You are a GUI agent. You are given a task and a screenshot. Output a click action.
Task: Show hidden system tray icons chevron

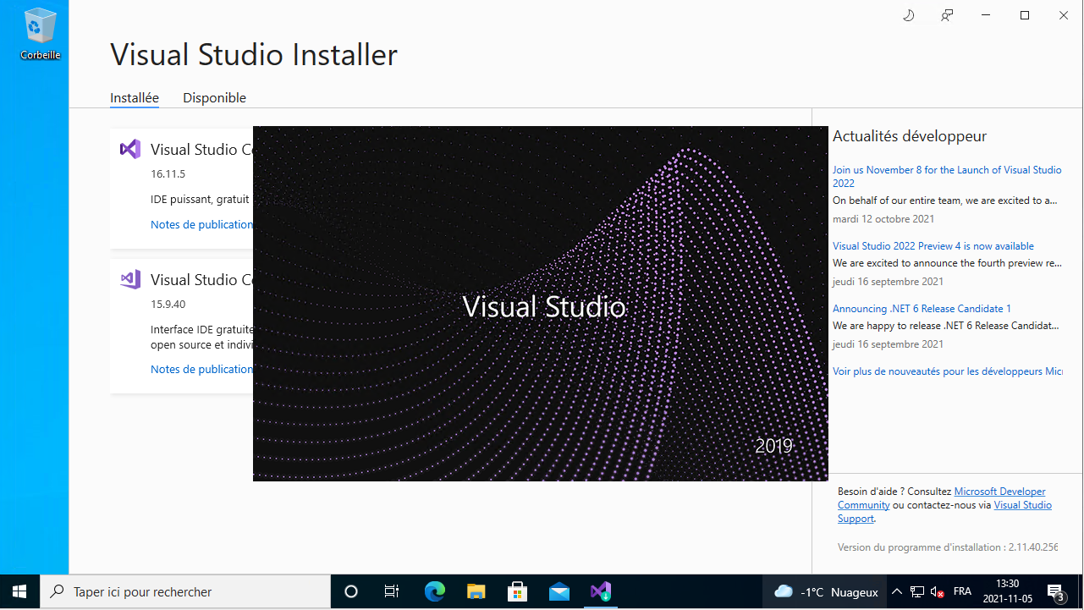coord(897,591)
